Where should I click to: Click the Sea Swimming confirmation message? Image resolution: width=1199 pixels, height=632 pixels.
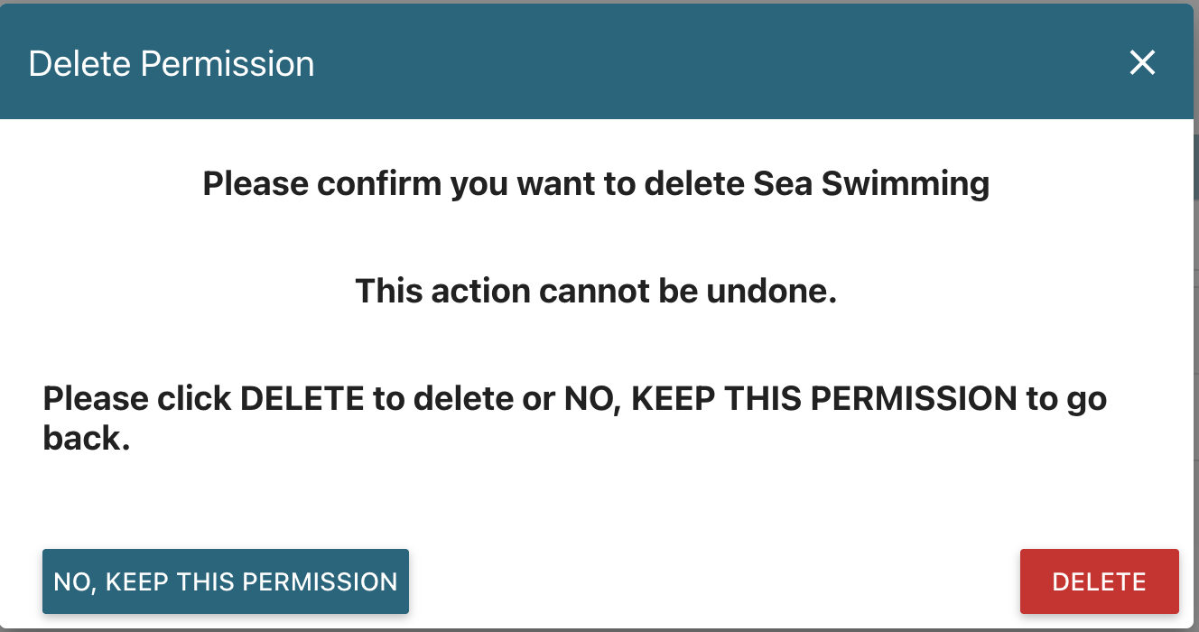click(x=596, y=184)
